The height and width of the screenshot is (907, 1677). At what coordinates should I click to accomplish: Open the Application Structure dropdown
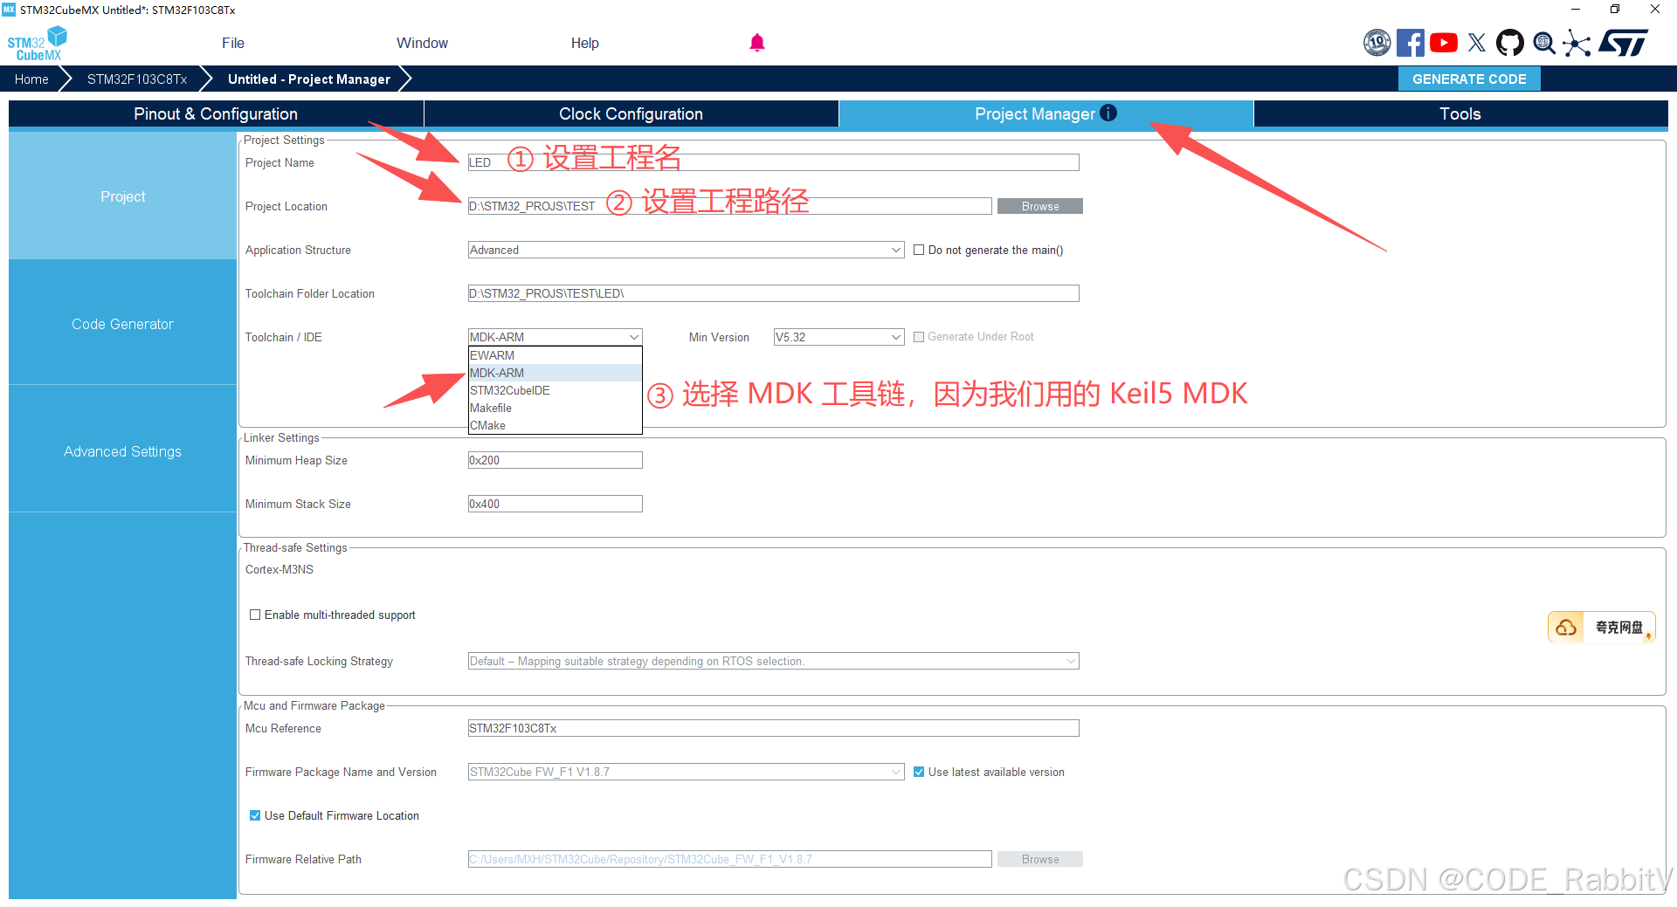coord(686,250)
